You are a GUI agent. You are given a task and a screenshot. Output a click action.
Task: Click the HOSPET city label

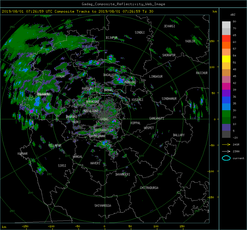click(x=149, y=128)
